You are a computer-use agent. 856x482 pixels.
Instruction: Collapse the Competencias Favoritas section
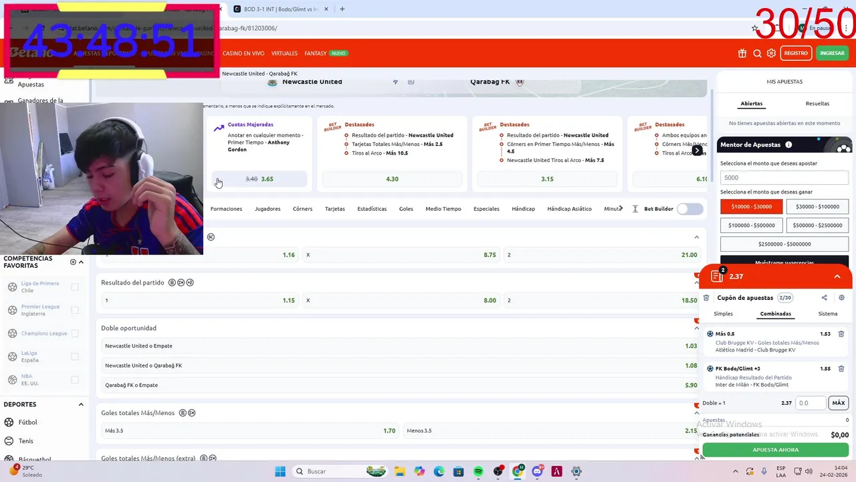[x=81, y=262]
